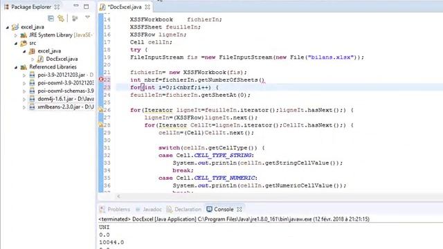Select DocExcel.java file icon in tree

(x=40, y=59)
